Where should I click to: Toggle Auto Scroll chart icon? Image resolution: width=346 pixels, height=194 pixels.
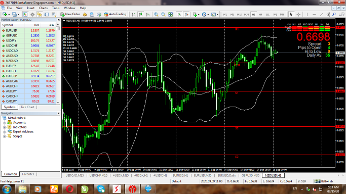pyautogui.click(x=179, y=15)
